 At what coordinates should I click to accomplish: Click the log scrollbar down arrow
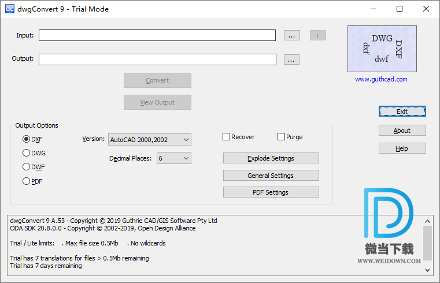coord(427,270)
